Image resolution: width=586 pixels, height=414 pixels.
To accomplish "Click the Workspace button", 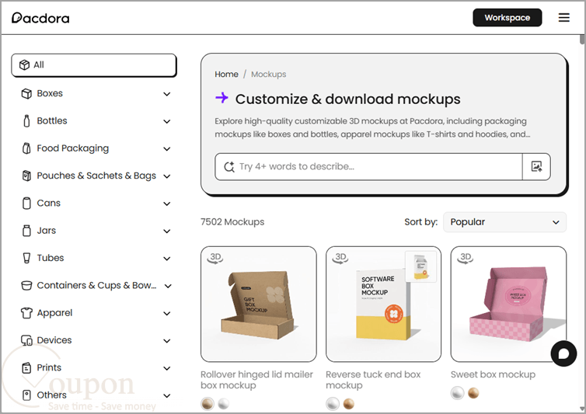I will [x=508, y=18].
